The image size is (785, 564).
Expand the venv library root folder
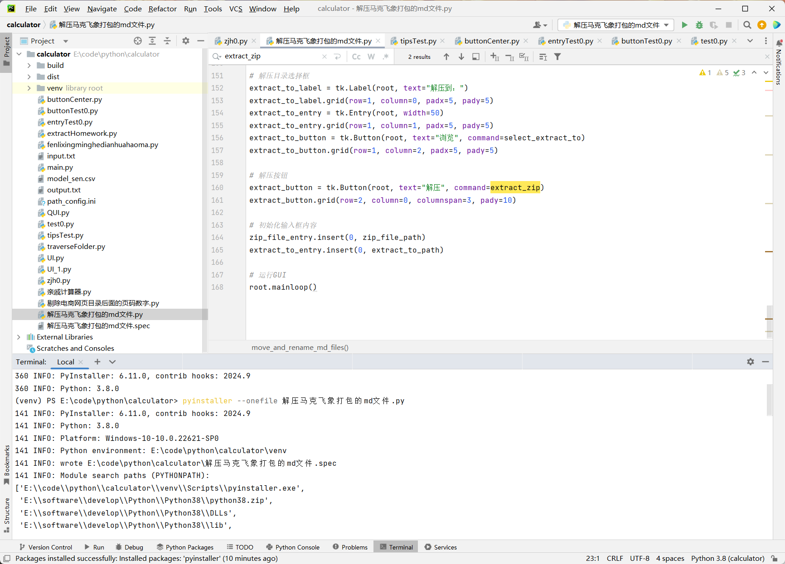point(29,88)
